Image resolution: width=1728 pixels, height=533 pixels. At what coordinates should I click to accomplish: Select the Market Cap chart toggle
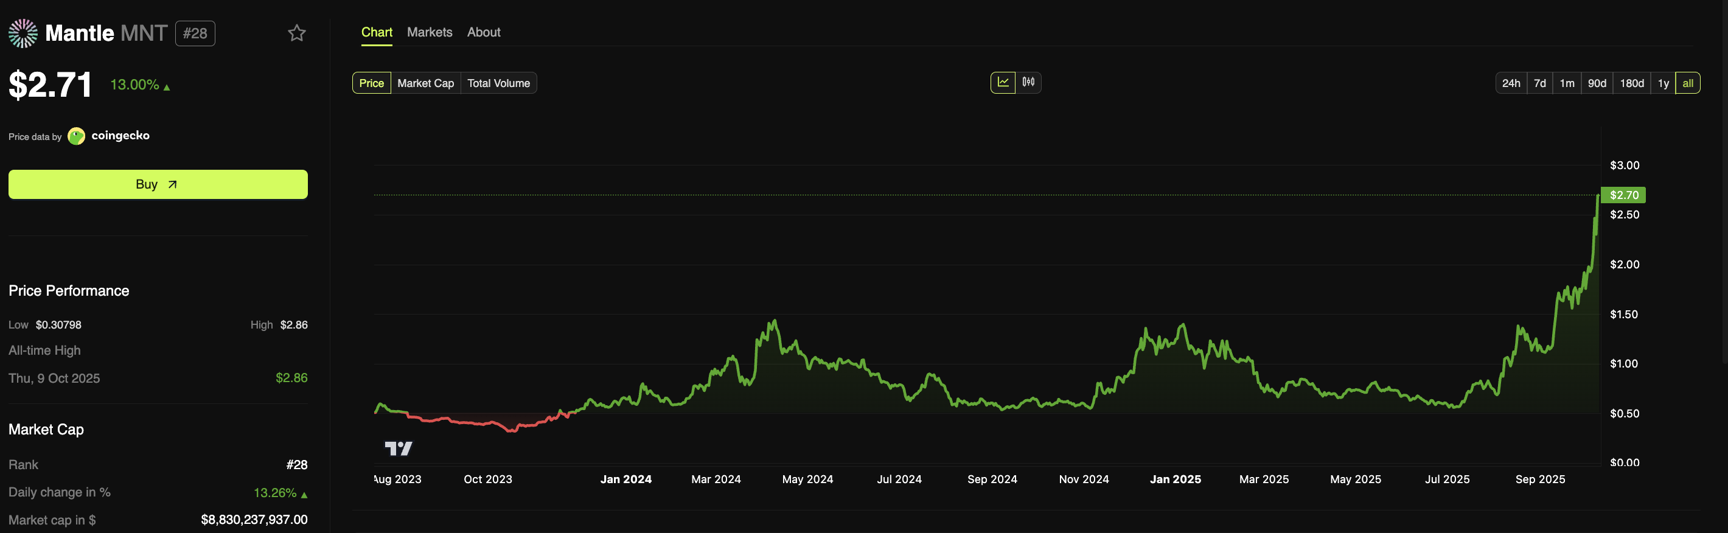click(425, 83)
